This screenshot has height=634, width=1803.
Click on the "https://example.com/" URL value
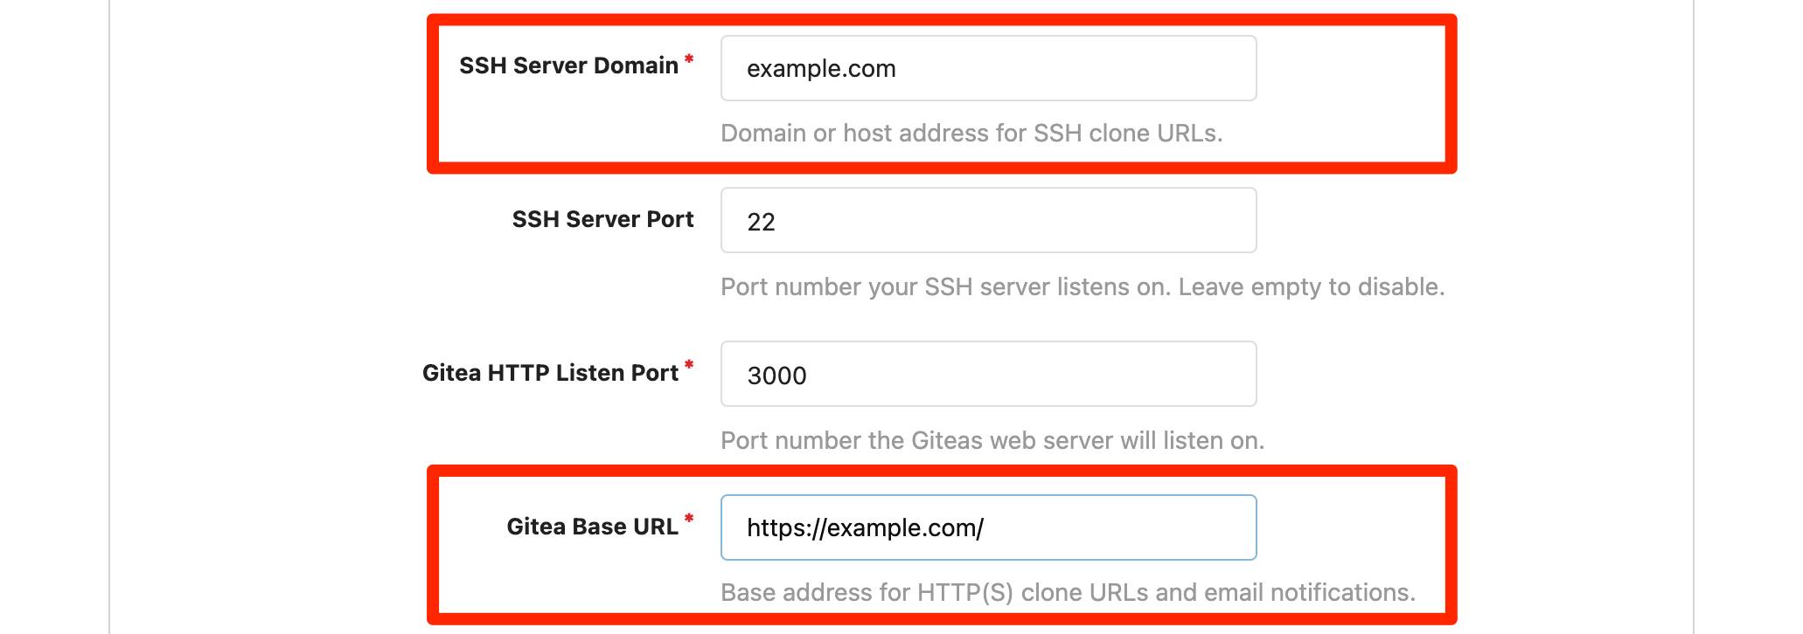pos(865,528)
